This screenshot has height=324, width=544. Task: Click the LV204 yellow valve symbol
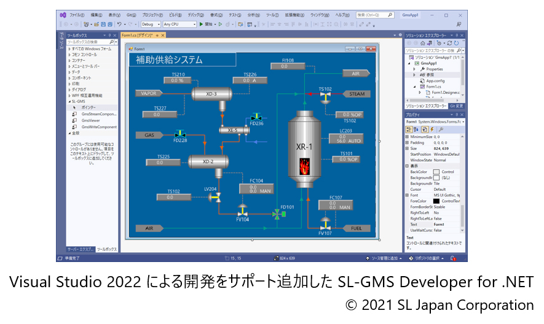pos(215,198)
